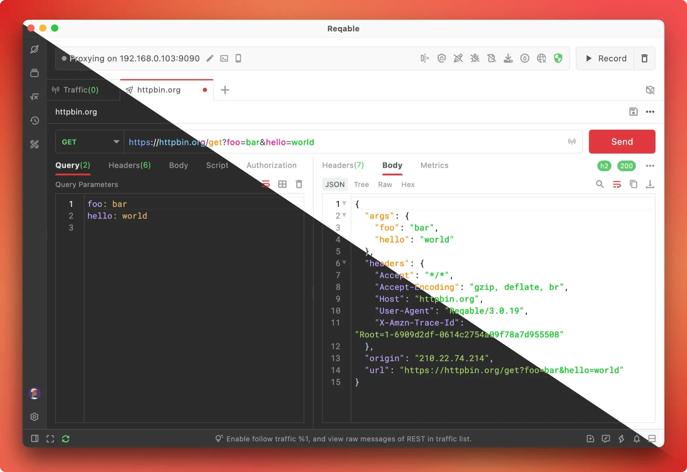Image resolution: width=687 pixels, height=472 pixels.
Task: Mute notifications using the speaker icon near tabs
Action: tap(650, 90)
